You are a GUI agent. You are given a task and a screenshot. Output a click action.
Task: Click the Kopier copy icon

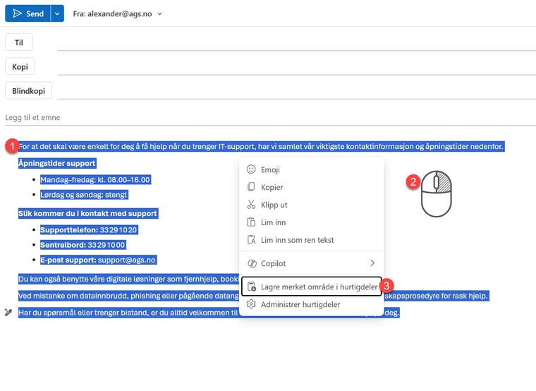(251, 187)
